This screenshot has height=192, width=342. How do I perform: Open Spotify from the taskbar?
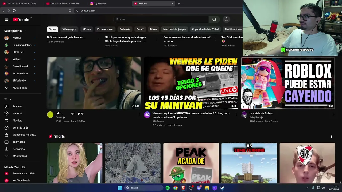168,188
